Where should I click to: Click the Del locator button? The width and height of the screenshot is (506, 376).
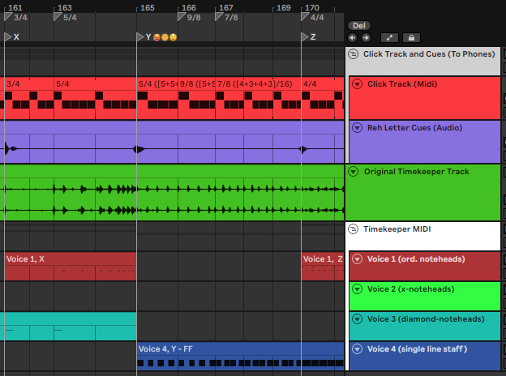(x=359, y=25)
